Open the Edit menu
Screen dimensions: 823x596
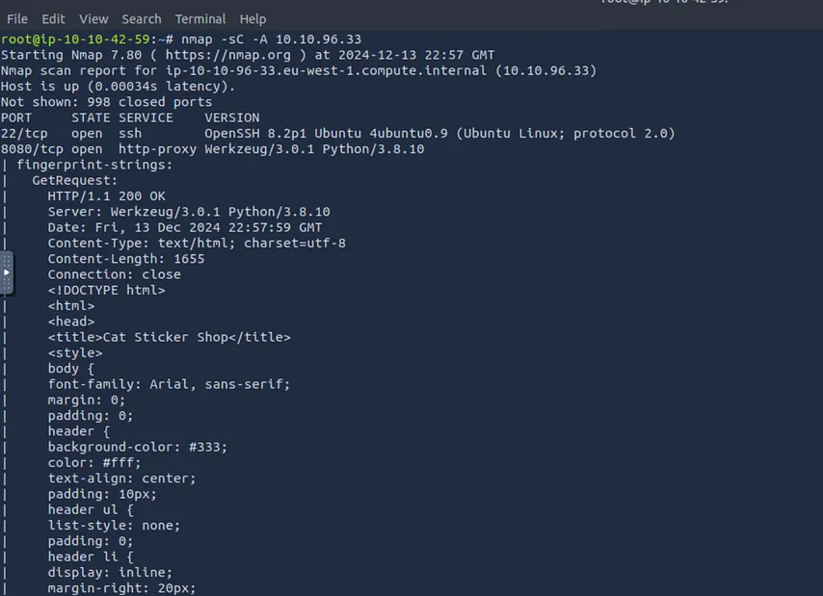(x=53, y=19)
